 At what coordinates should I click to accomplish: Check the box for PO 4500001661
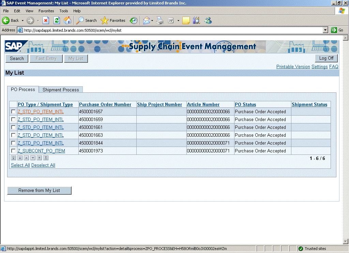[13, 127]
